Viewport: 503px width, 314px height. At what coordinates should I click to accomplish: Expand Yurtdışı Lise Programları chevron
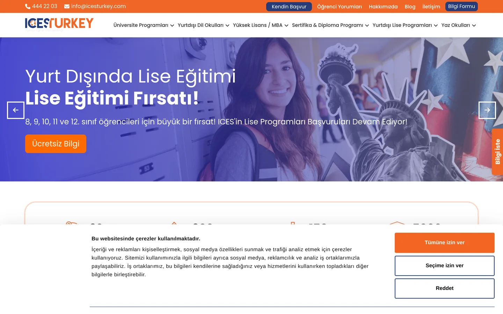pos(436,25)
